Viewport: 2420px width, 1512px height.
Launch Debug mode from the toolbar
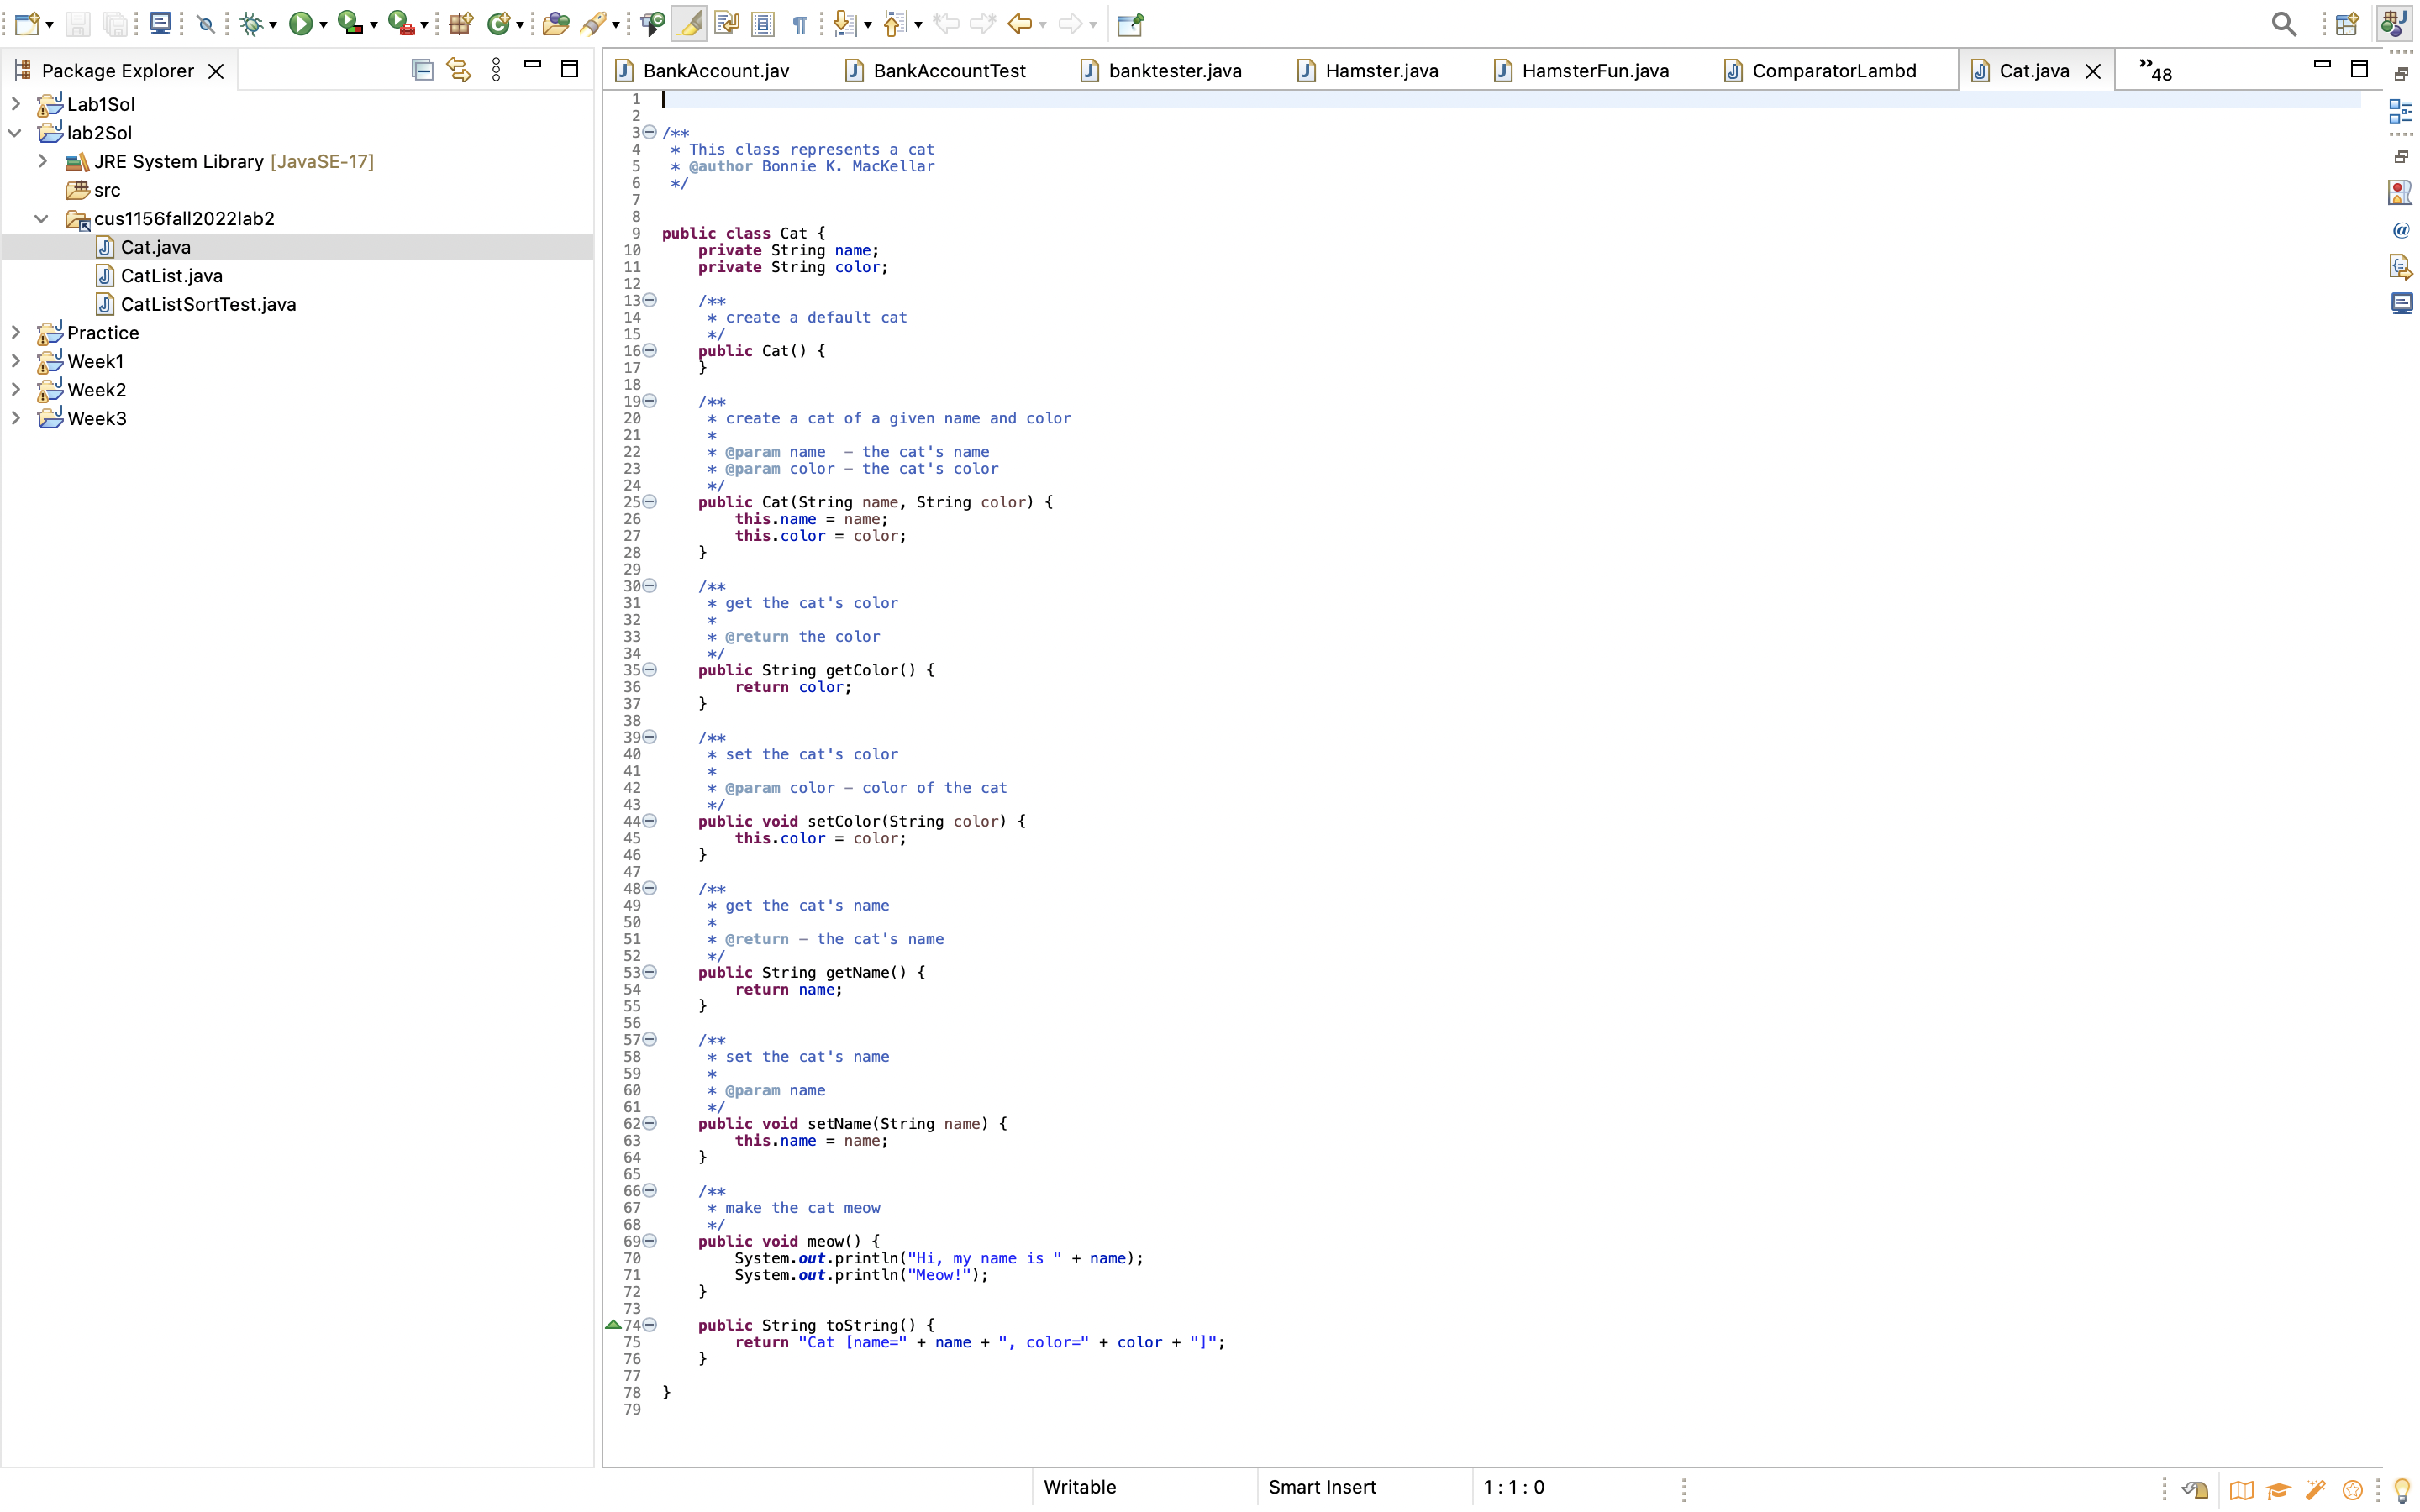252,23
